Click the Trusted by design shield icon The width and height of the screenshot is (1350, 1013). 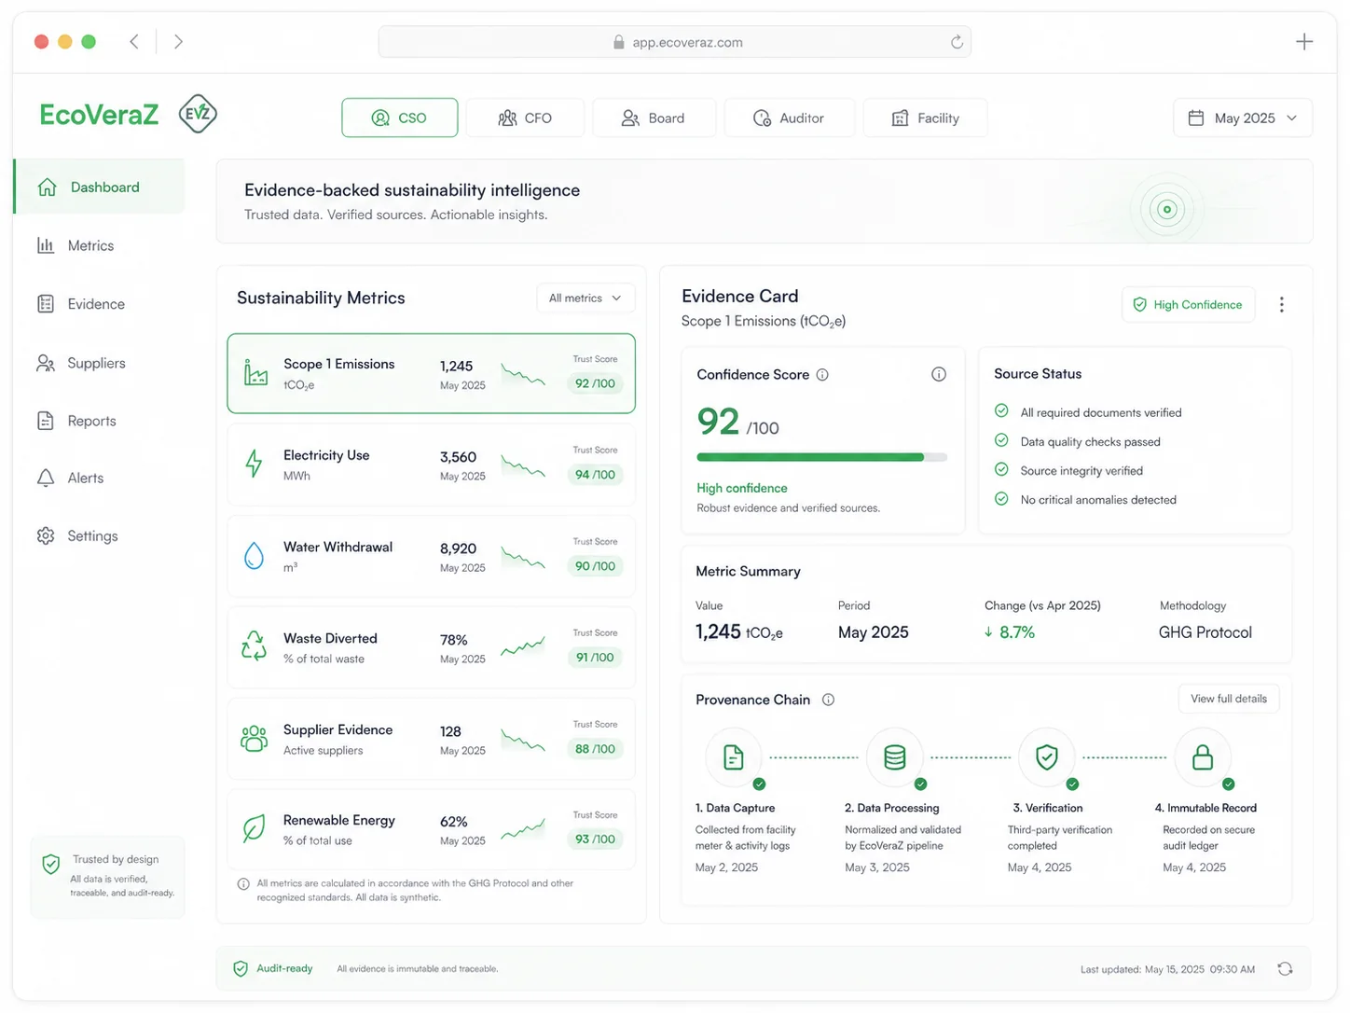click(x=51, y=865)
